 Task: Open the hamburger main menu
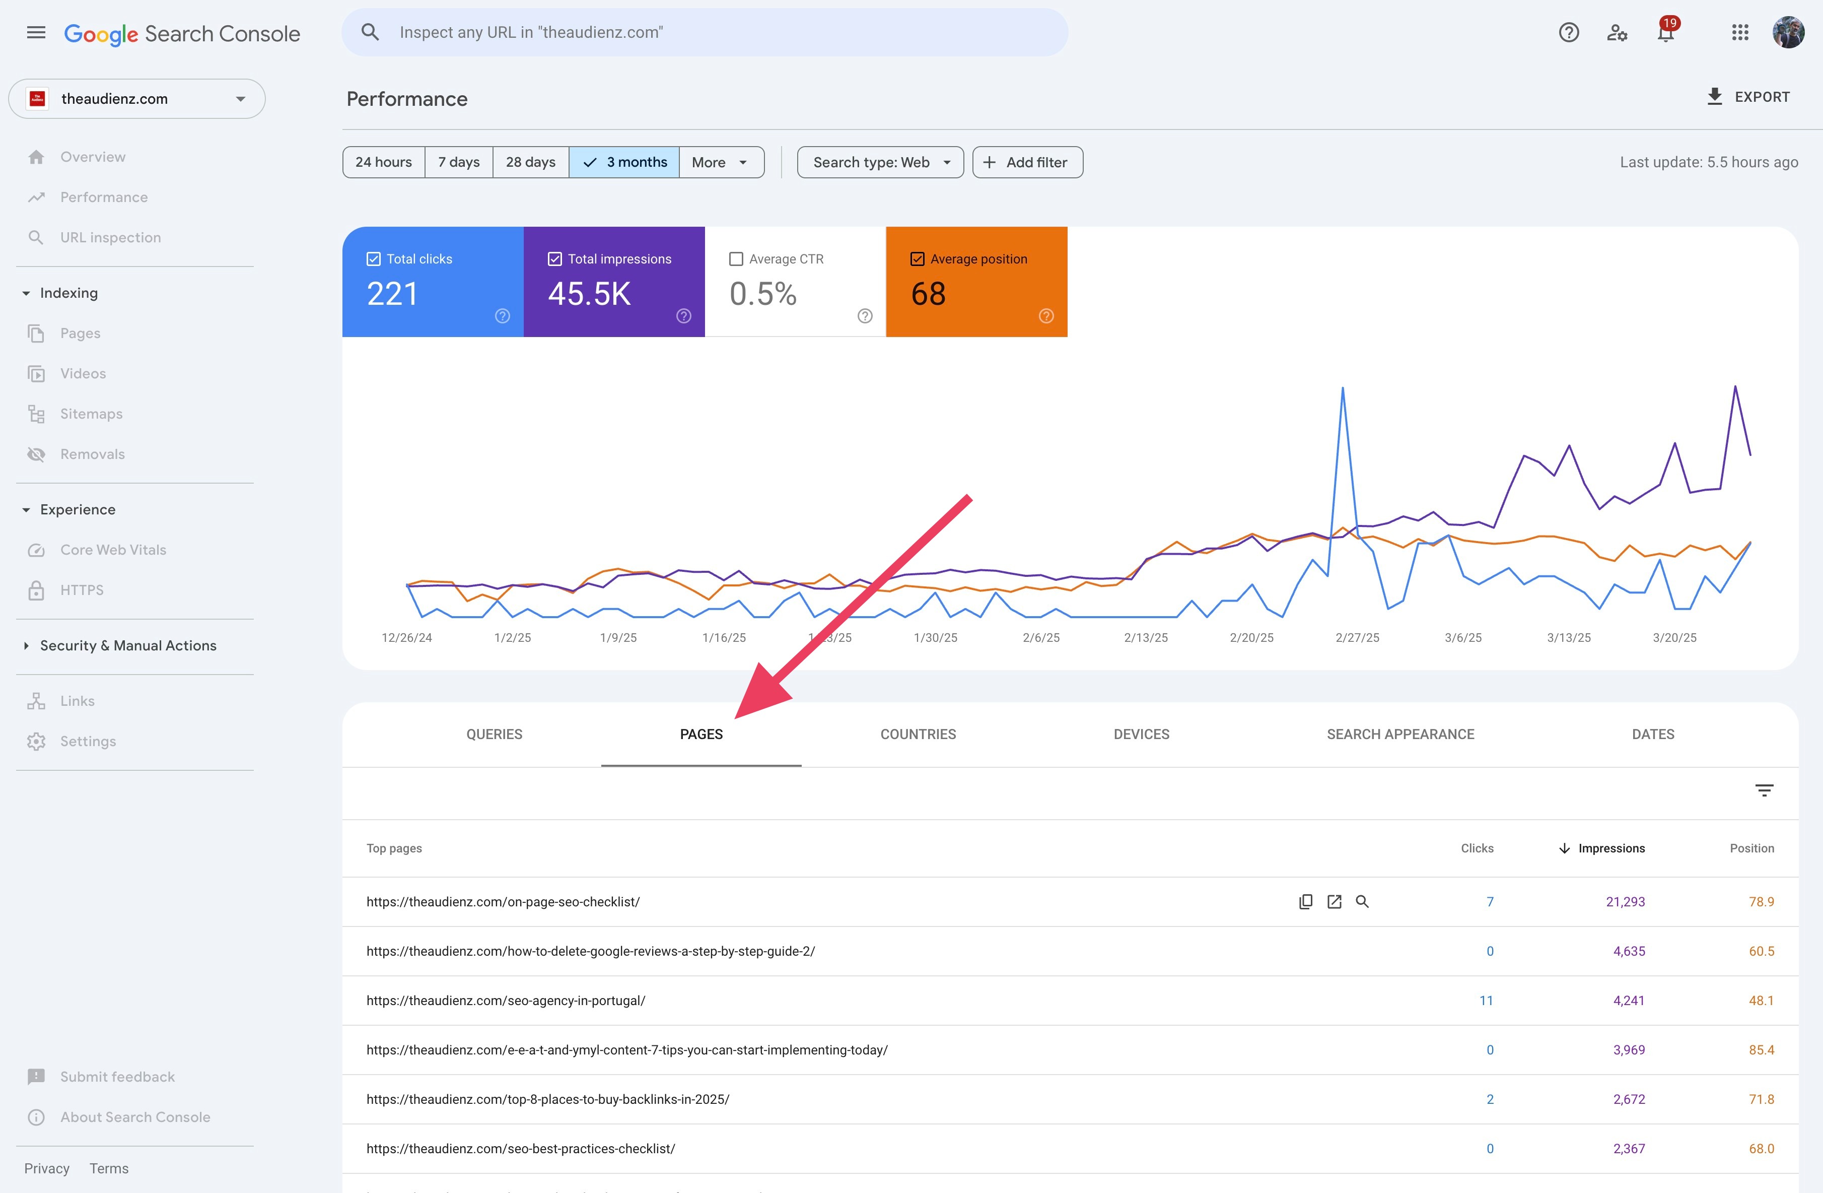click(x=36, y=33)
